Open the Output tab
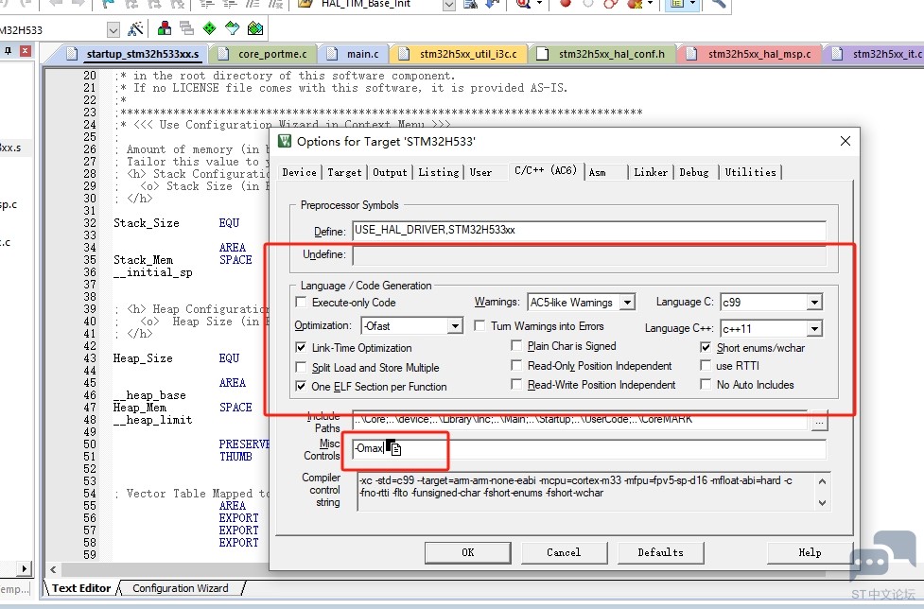The height and width of the screenshot is (609, 924). 390,172
